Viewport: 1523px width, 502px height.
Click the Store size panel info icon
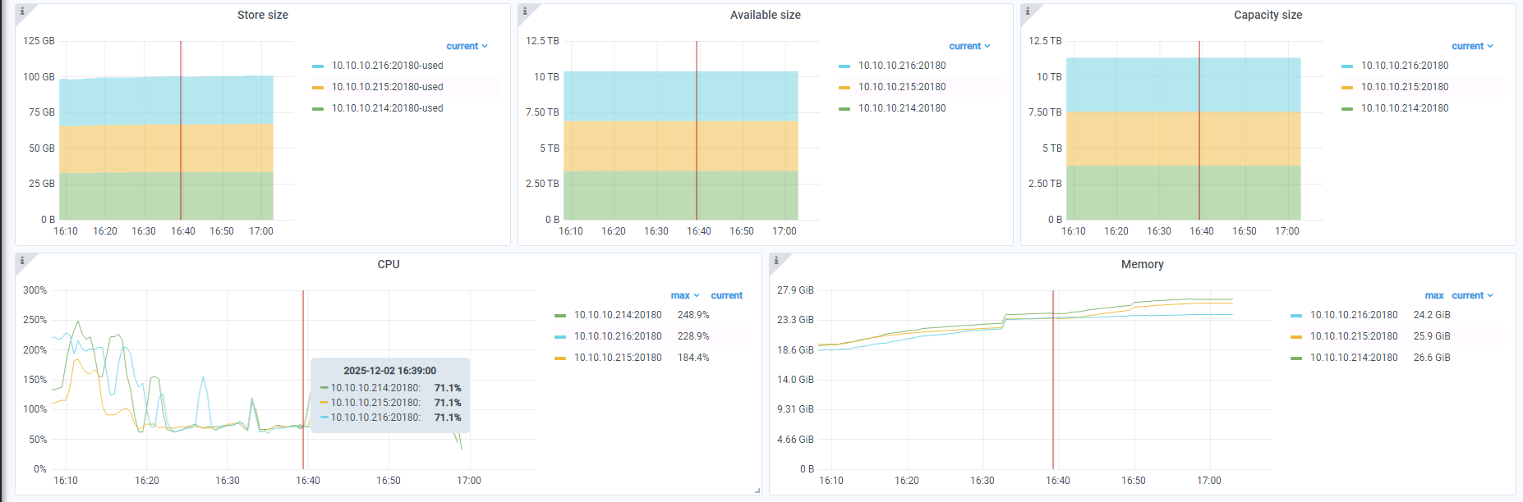click(x=22, y=11)
